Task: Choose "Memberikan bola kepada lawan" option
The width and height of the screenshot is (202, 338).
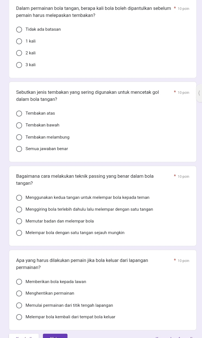Action: [x=19, y=282]
